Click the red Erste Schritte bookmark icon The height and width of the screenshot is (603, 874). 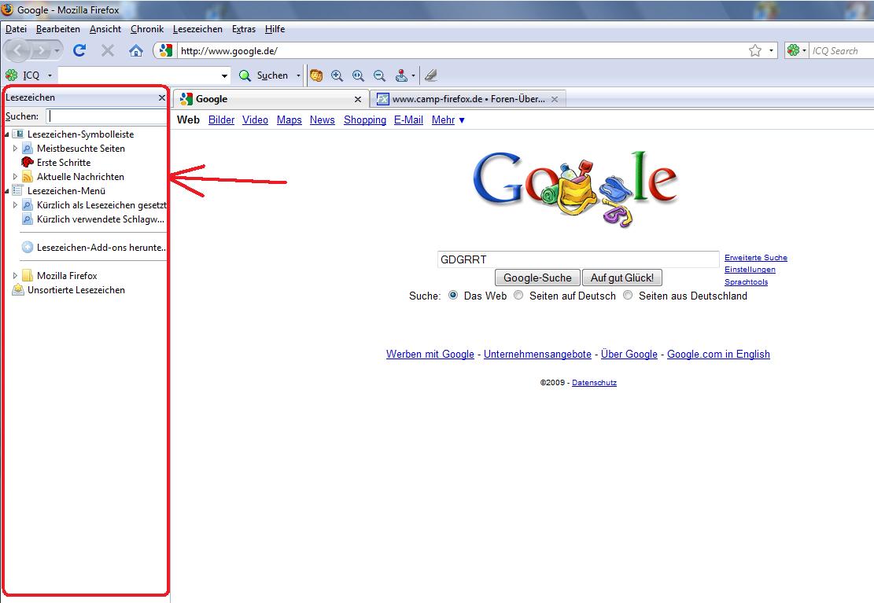[28, 162]
